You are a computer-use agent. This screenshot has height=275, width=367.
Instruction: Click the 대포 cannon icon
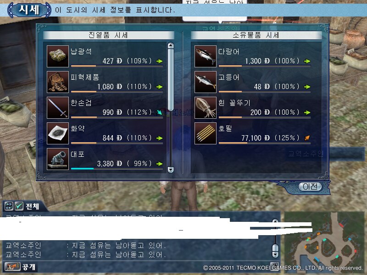[x=58, y=159]
